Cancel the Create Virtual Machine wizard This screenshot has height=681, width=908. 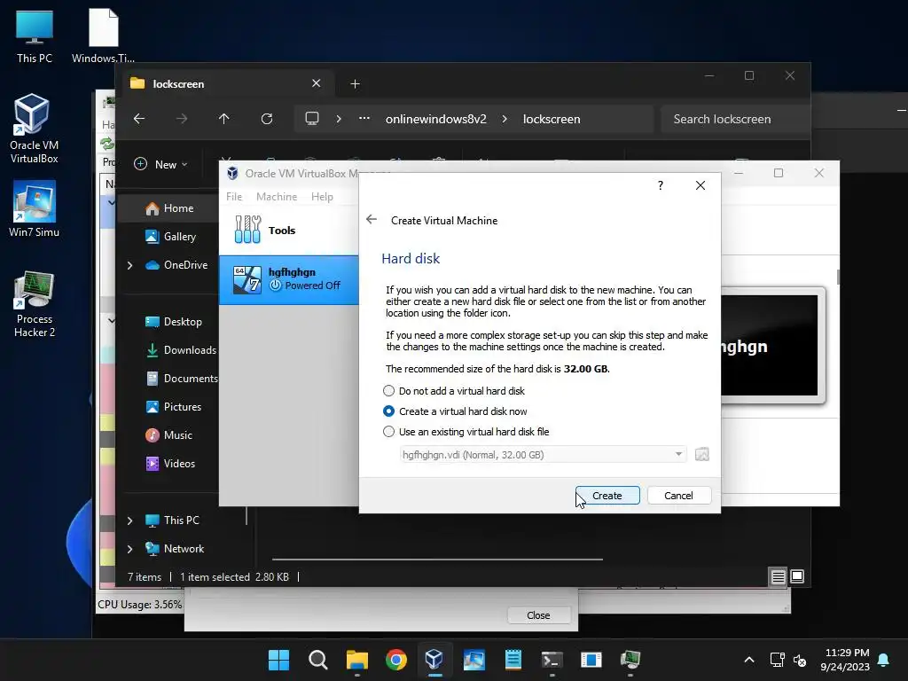tap(678, 496)
